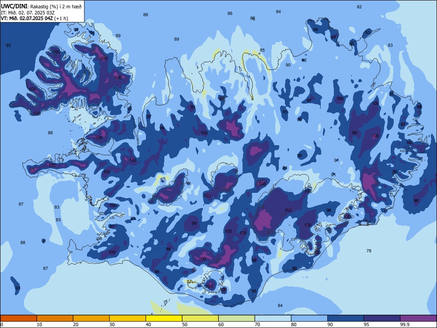Click the very light blue 70–80 legend swatch

pos(273,318)
